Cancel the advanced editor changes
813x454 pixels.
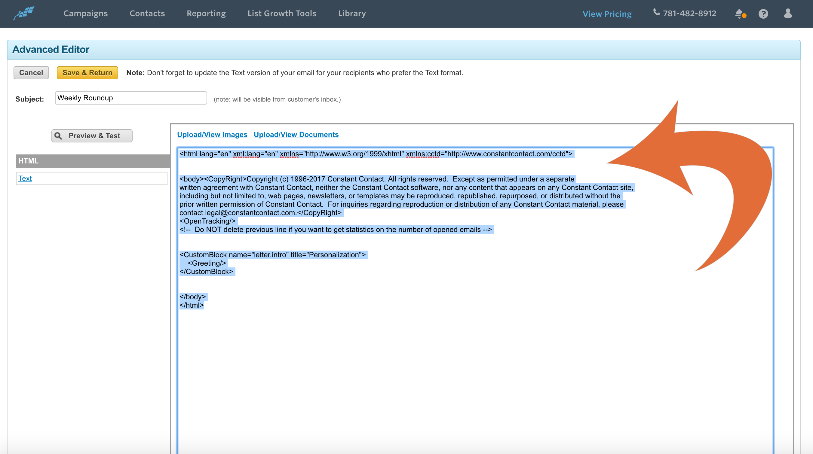pos(31,73)
